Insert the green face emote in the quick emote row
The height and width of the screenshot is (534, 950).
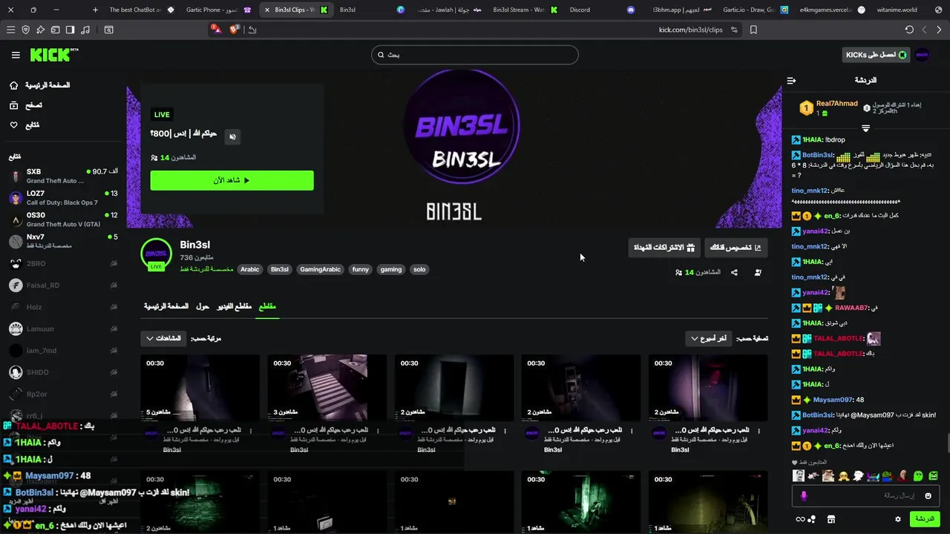pos(919,476)
